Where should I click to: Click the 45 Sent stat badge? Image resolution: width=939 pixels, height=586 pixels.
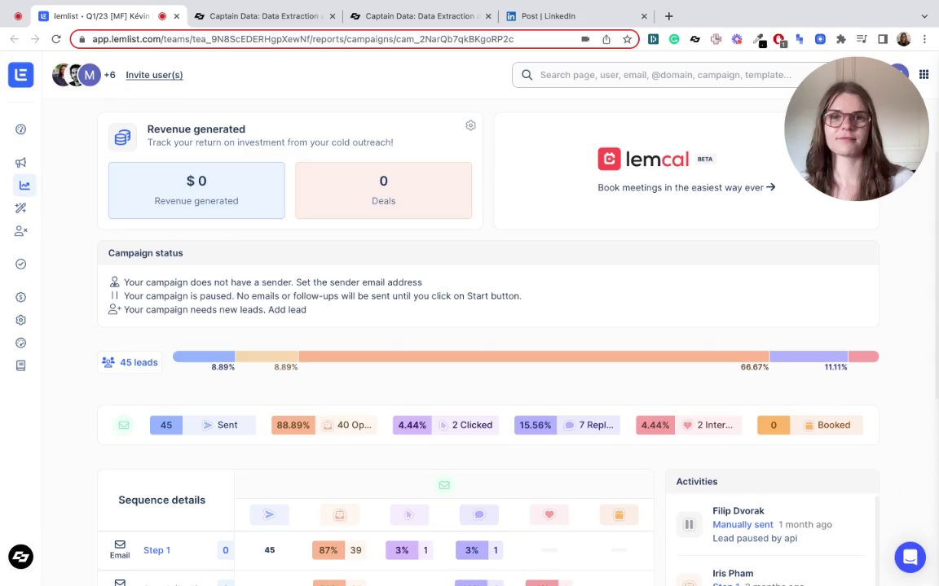[202, 425]
